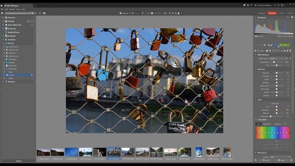Select the retouching brush pencil icon
Image resolution: width=295 pixels, height=166 pixels.
(x=288, y=51)
